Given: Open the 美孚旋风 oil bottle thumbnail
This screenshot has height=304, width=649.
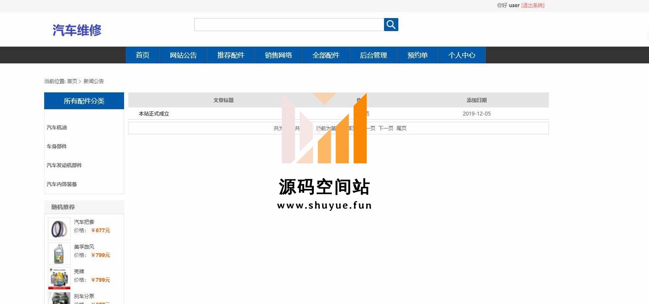Looking at the screenshot, I should pos(59,254).
